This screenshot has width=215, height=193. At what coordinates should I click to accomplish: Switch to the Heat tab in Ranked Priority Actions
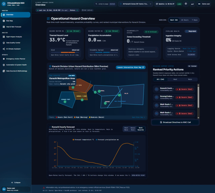(x=175, y=79)
